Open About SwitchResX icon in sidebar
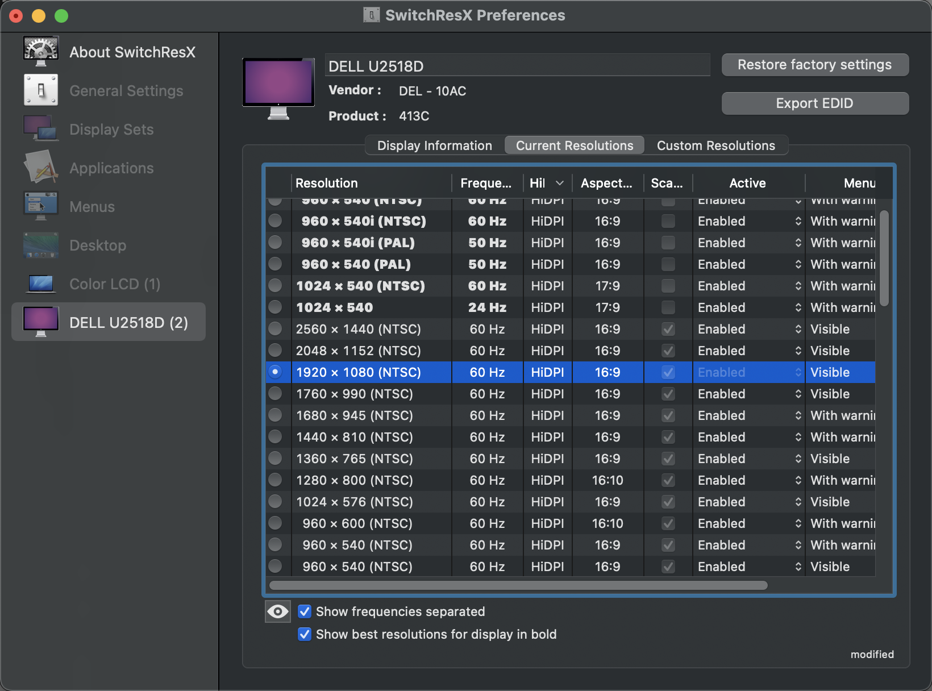The image size is (932, 691). [41, 52]
